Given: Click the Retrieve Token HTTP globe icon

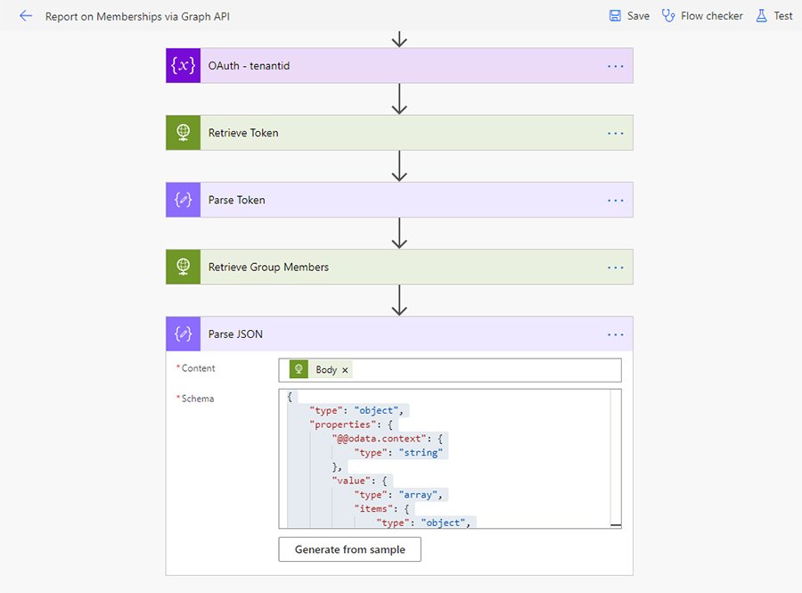Looking at the screenshot, I should (183, 133).
